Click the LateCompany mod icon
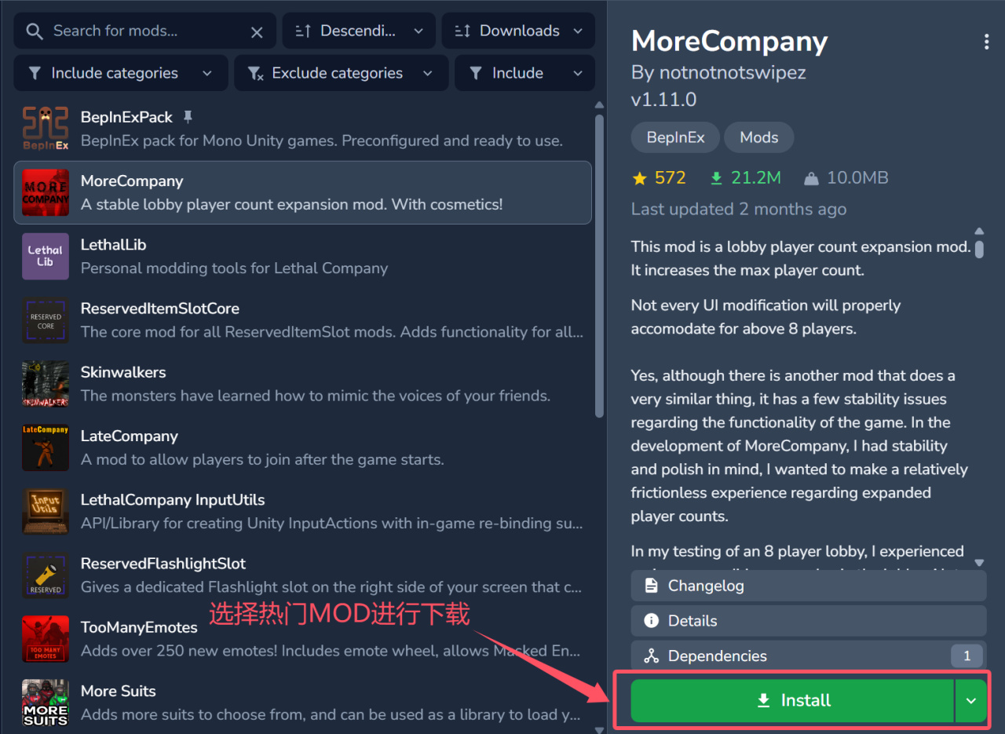1005x734 pixels. (x=46, y=447)
